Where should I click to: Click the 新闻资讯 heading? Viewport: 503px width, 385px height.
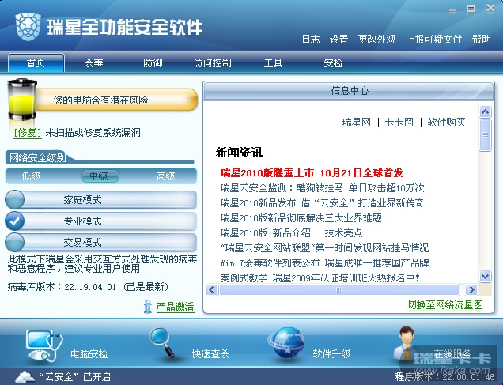point(239,153)
